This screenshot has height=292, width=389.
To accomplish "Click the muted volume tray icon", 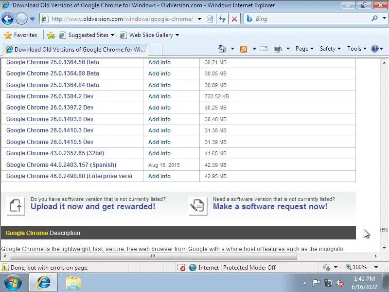I will coord(339,283).
